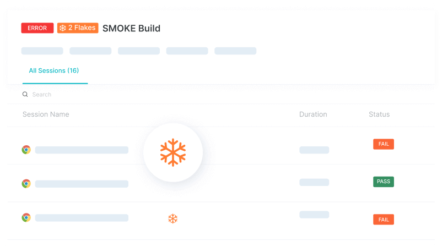
Task: Click the 2 Flakes orange badge
Action: pyautogui.click(x=78, y=28)
